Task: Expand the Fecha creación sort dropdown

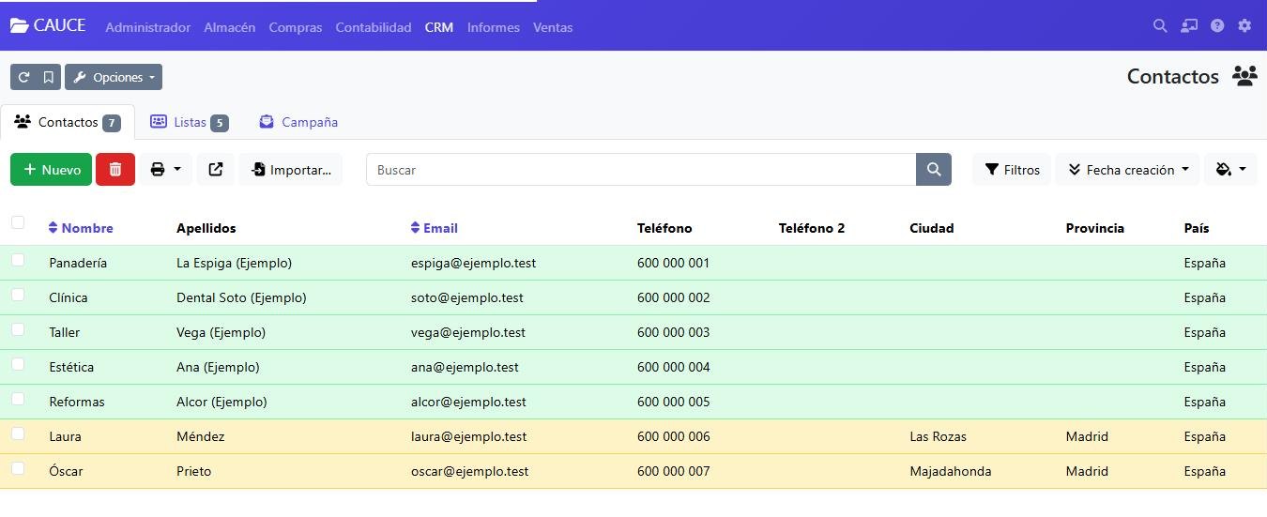Action: tap(1127, 170)
